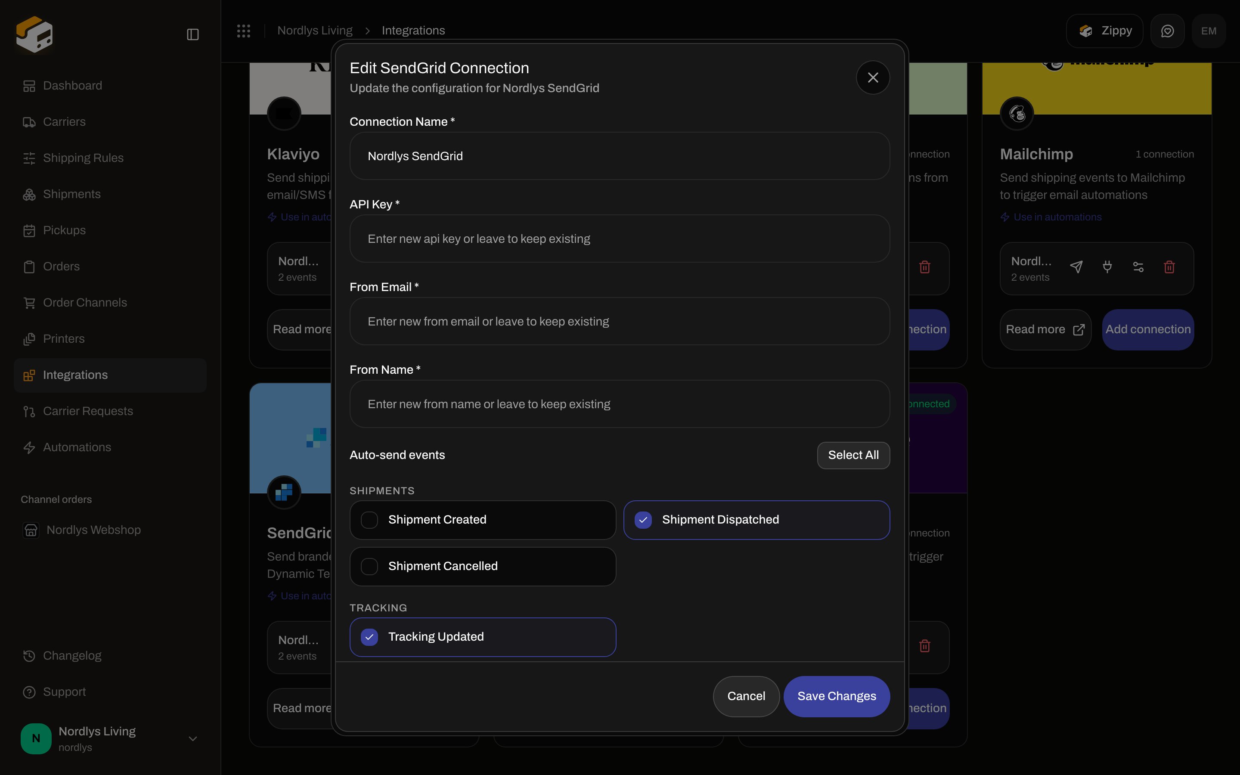Click the Klaviyo logo avatar

coord(284,113)
